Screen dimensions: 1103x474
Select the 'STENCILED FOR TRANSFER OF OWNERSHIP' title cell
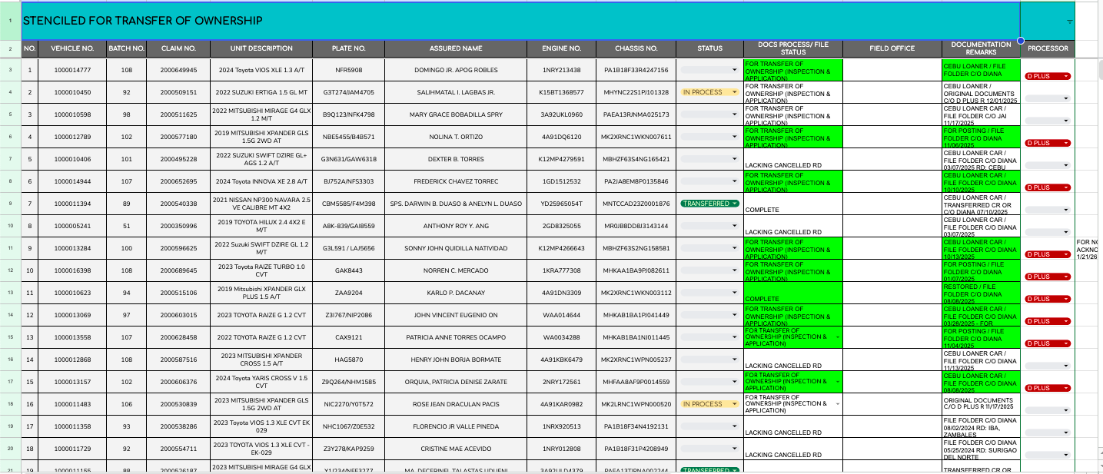point(520,21)
